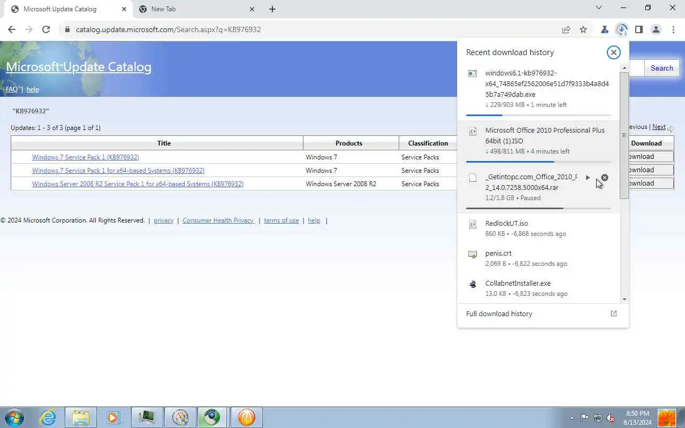Click the penis.crt certificate file icon
Screen dimensions: 685x428
473,254
